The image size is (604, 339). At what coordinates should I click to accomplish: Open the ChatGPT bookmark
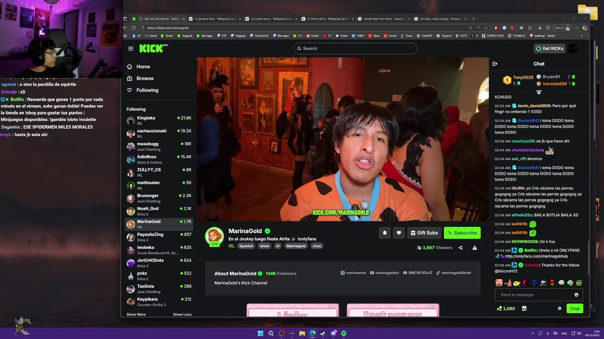coord(424,36)
